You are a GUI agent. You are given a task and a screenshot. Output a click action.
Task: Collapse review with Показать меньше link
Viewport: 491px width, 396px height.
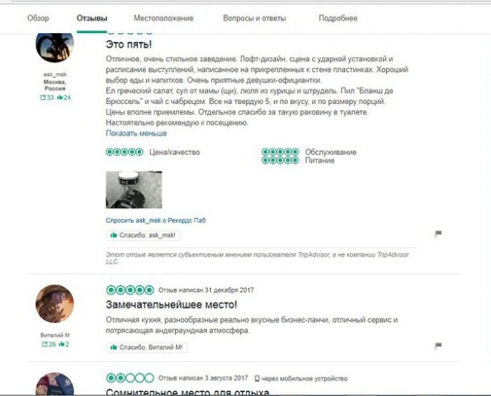click(x=136, y=133)
